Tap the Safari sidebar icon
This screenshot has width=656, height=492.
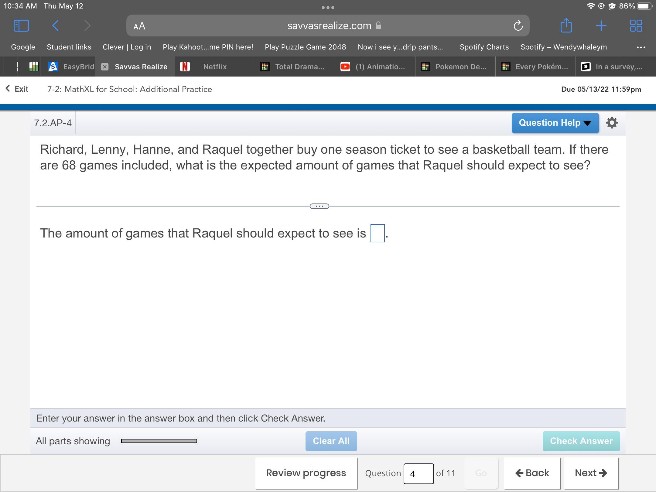pos(21,26)
